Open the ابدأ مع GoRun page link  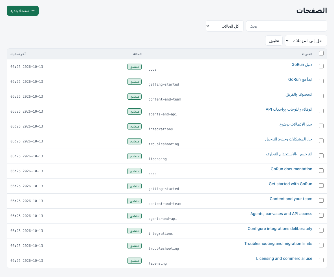pyautogui.click(x=300, y=79)
